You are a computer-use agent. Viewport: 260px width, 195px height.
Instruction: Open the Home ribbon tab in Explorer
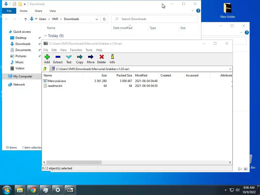[x=24, y=11]
